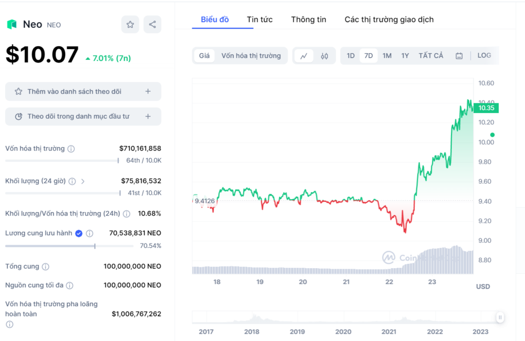Show TẤT CẢ time range

point(431,56)
